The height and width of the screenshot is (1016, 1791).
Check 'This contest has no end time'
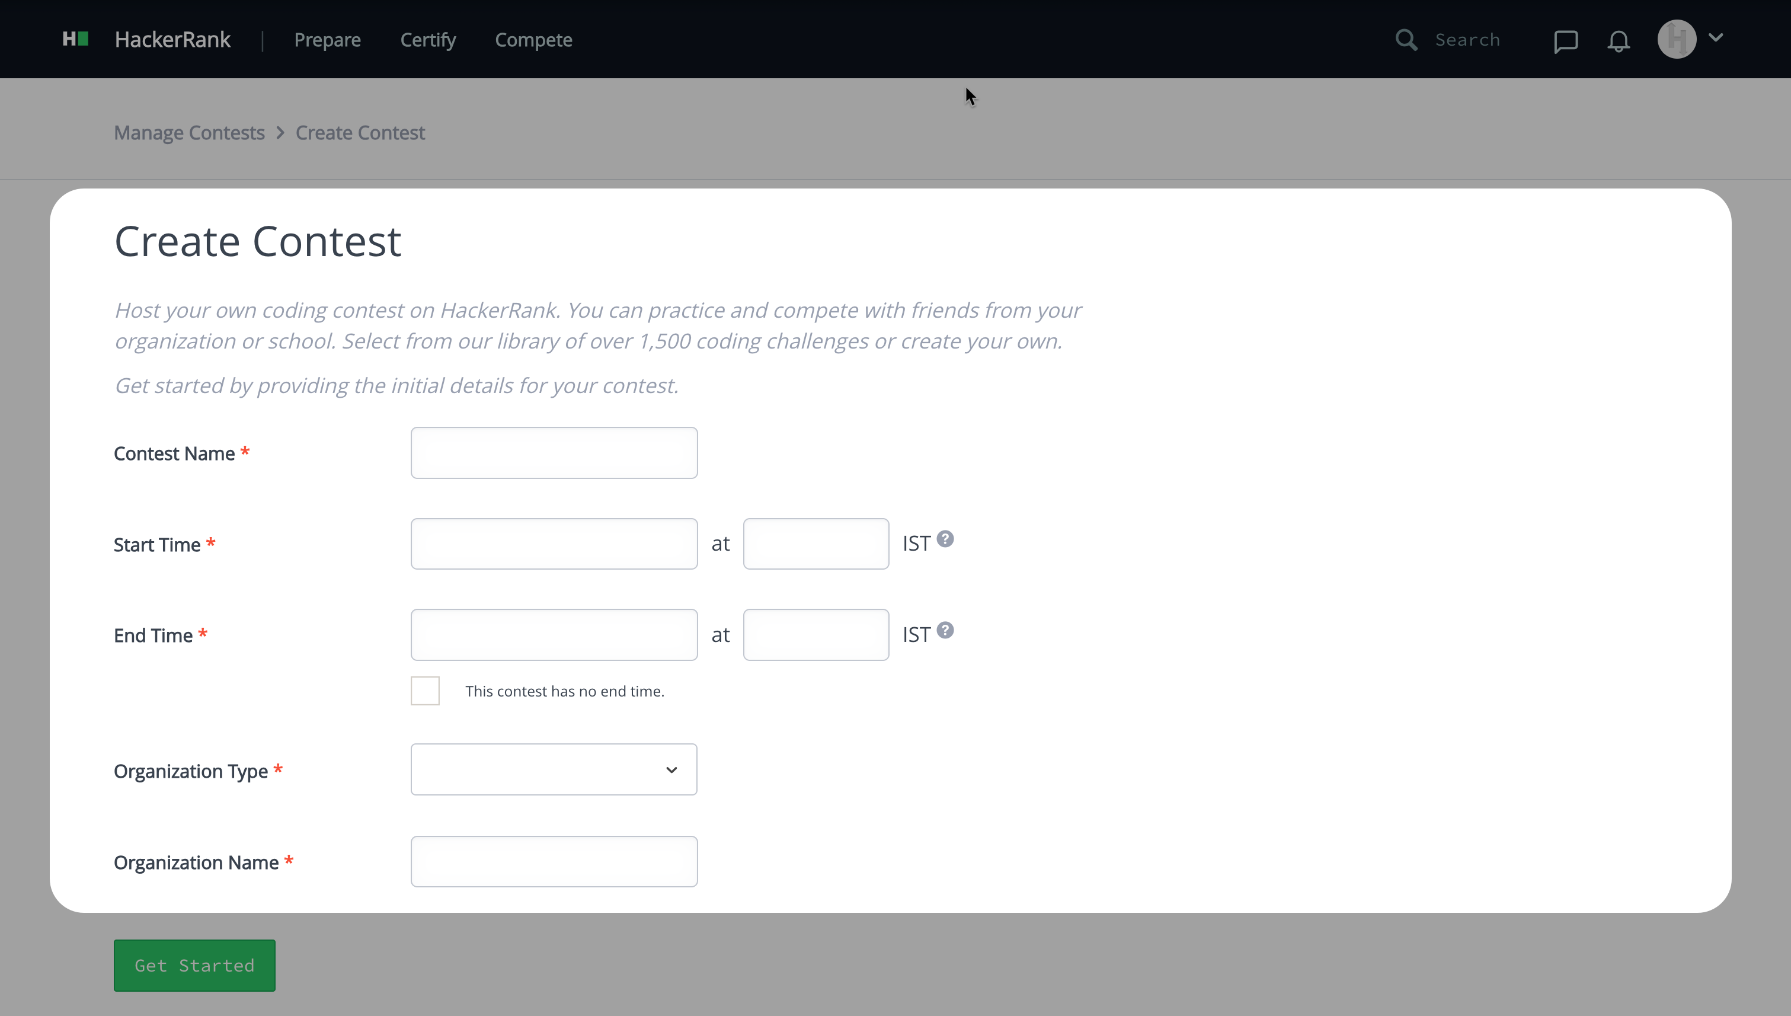(425, 691)
